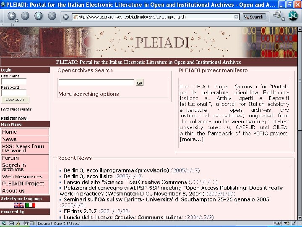
Task: Click the OpenArchives Search text box
Action: click(96, 83)
